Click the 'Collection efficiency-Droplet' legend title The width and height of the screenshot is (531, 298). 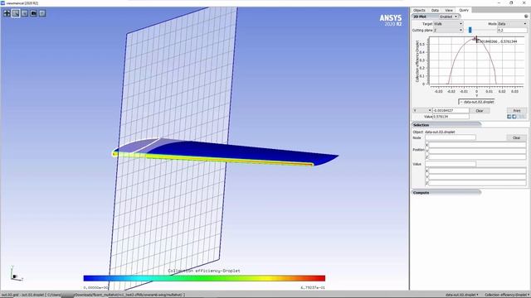(204, 271)
